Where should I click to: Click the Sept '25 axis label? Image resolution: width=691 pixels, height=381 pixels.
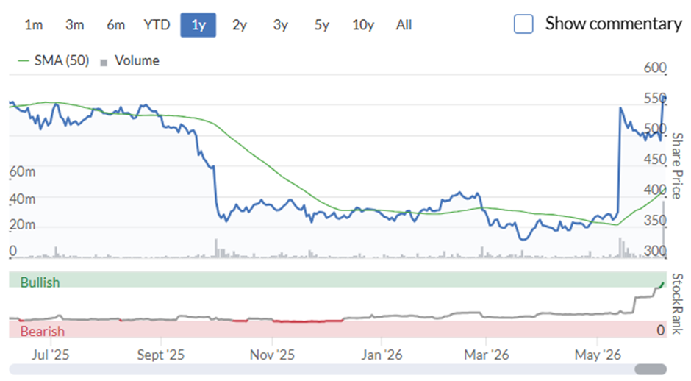point(161,355)
